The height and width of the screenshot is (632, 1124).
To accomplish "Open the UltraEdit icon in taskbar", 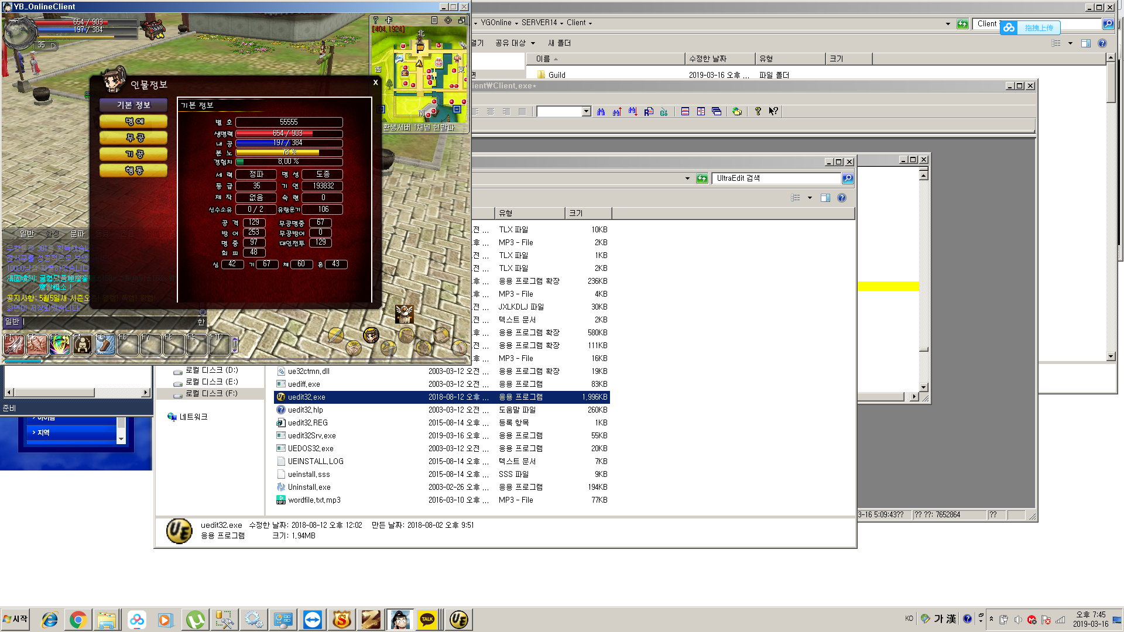I will (458, 619).
